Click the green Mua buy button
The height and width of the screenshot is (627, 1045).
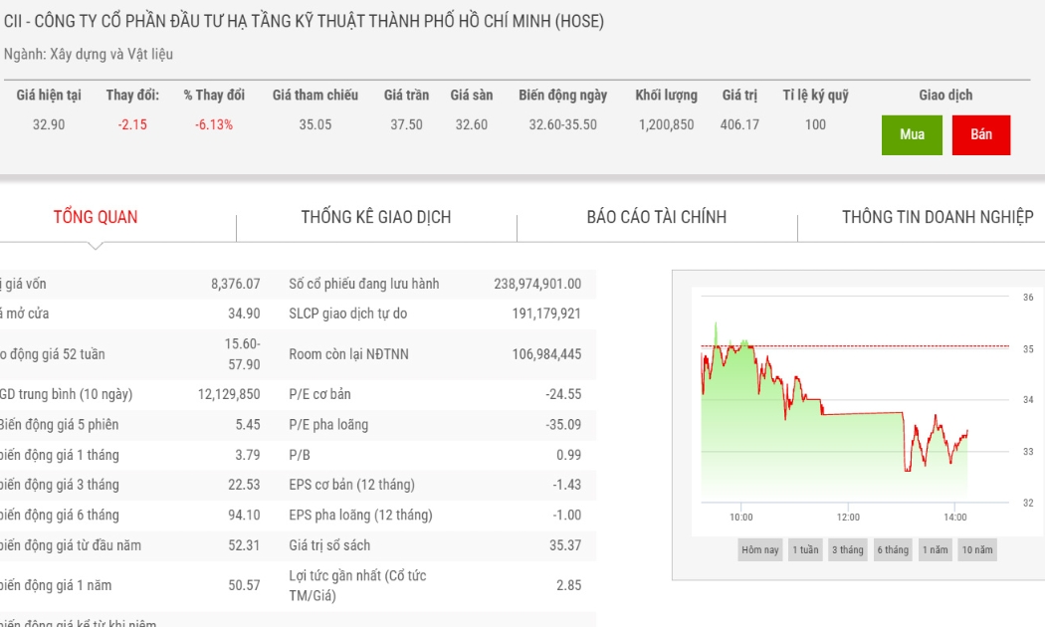pyautogui.click(x=912, y=134)
